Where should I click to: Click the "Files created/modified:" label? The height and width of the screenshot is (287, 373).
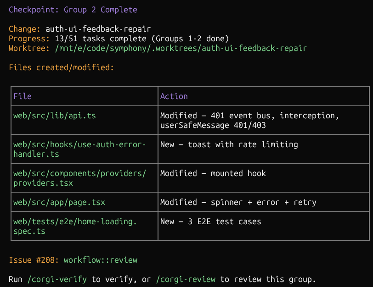coord(62,68)
